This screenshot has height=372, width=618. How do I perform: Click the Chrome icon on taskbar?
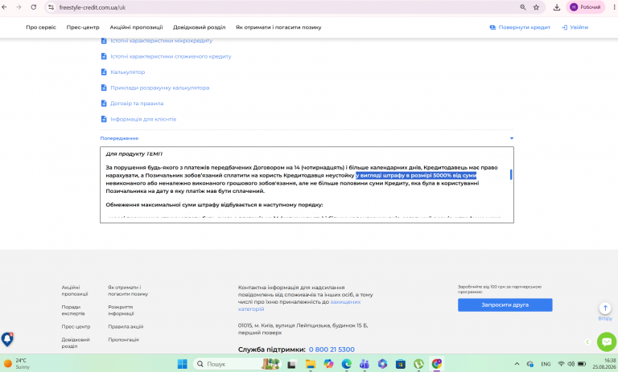[x=436, y=364]
